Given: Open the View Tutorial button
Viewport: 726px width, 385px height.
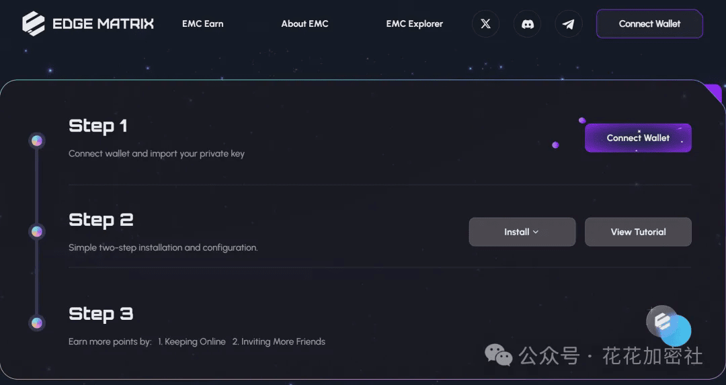Looking at the screenshot, I should (638, 232).
